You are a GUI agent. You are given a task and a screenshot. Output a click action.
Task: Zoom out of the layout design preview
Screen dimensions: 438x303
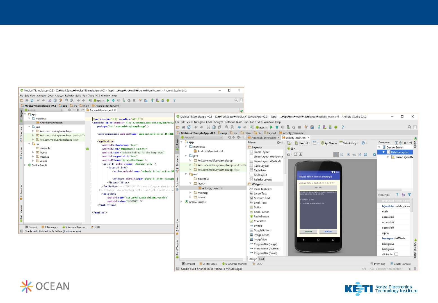354,155
